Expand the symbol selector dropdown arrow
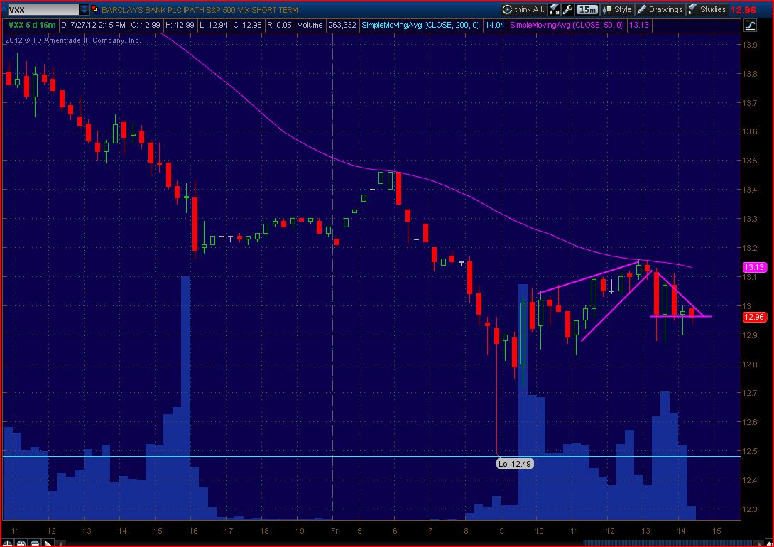 pos(85,9)
